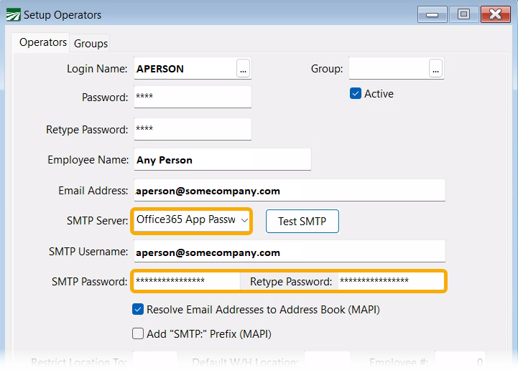This screenshot has width=518, height=370.
Task: Click the Setup Operators window app icon
Action: click(12, 14)
